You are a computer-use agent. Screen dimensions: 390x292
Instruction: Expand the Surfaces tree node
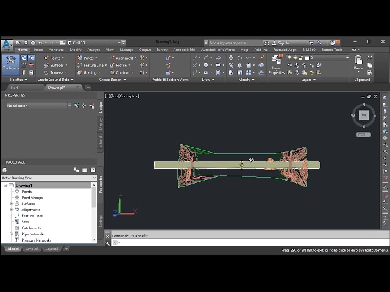[11, 204]
